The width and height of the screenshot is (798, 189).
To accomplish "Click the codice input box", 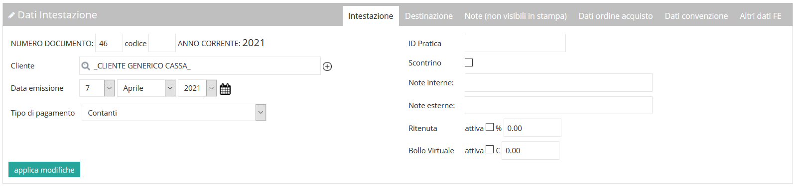I will (162, 43).
